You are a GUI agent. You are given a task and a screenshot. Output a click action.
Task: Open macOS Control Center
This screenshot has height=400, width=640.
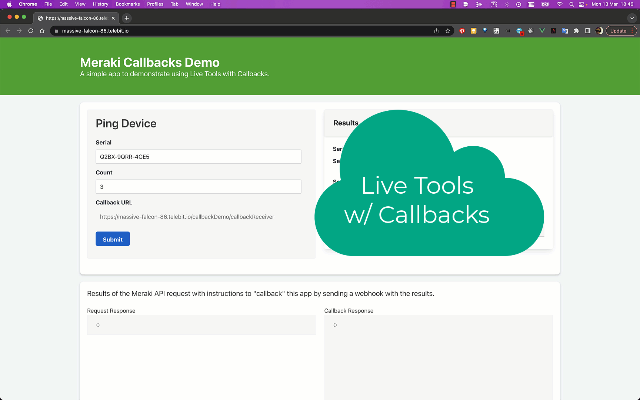pyautogui.click(x=582, y=4)
